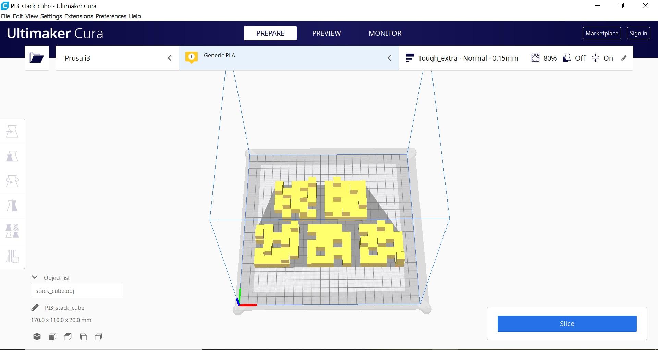658x350 pixels.
Task: Click the pencil icon beside PI3_stack_cube
Action: point(35,308)
